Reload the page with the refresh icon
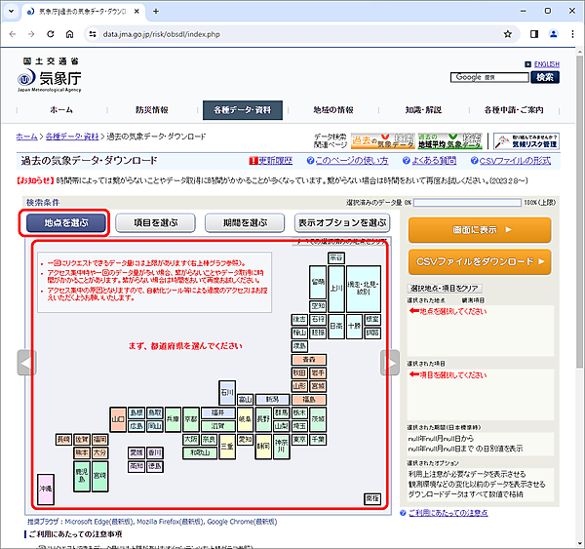Screen dimensions: 585x549 pos(51,34)
